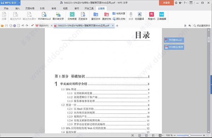Viewport: 212px width, 138px height.
Task: Open 与我共享 shared with me
Action: click(119, 13)
